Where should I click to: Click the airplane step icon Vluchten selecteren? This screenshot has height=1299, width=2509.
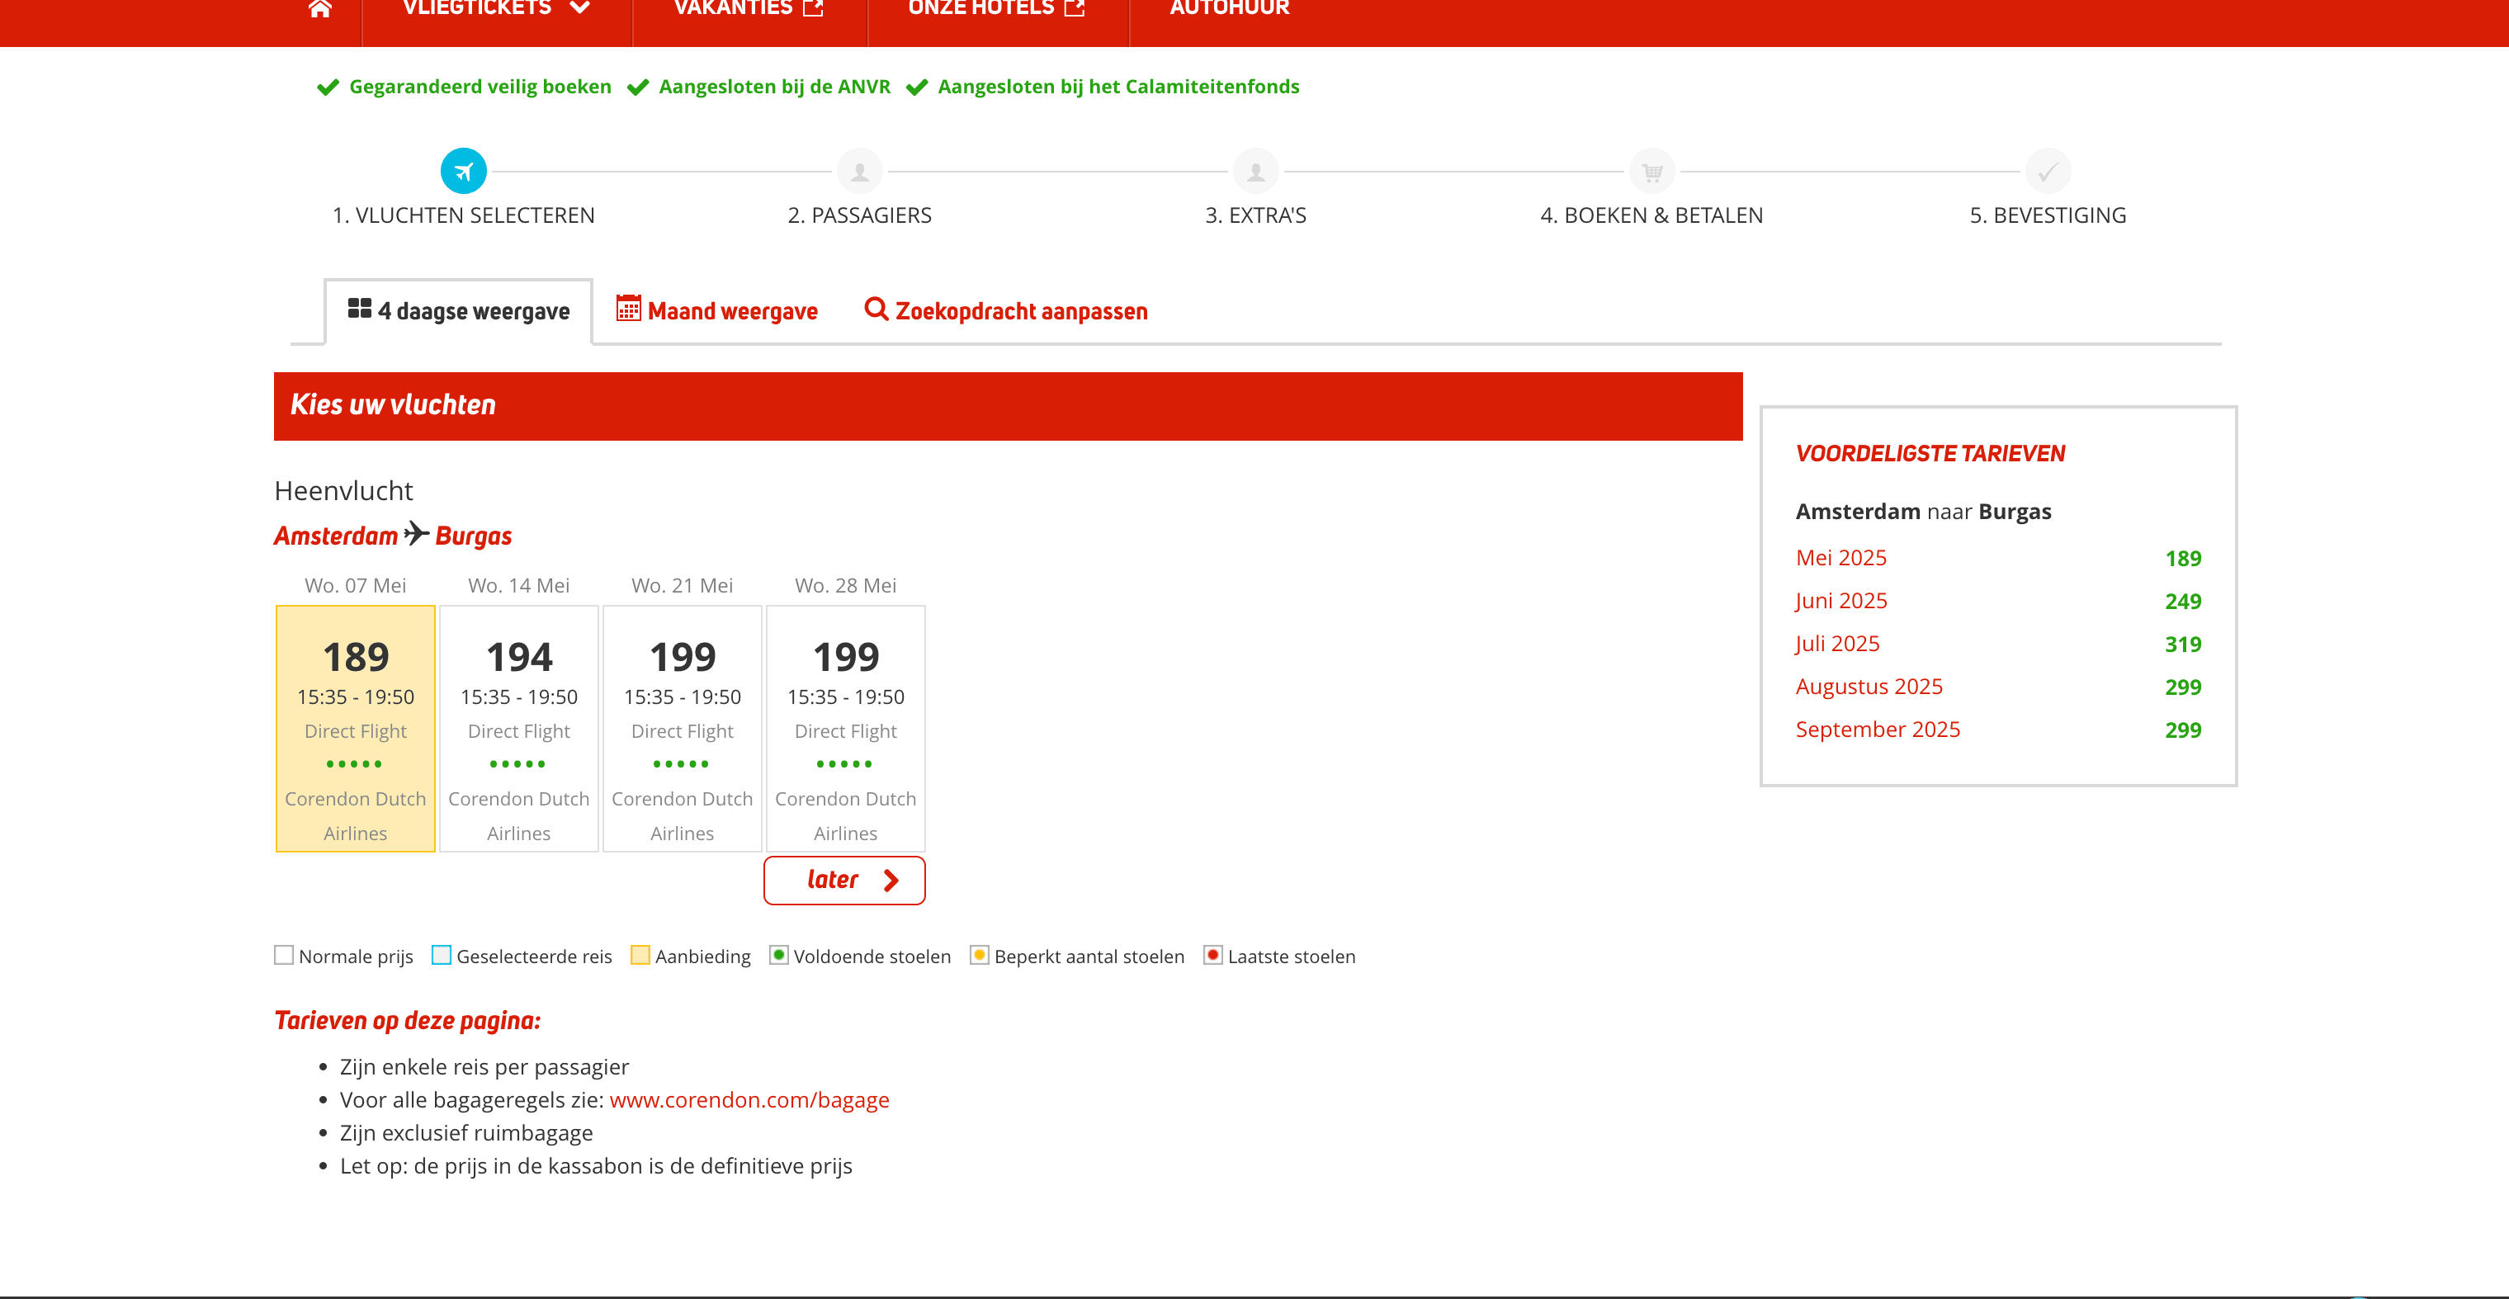click(463, 172)
